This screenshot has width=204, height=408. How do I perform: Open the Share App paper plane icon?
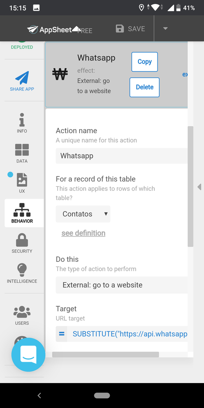(22, 78)
